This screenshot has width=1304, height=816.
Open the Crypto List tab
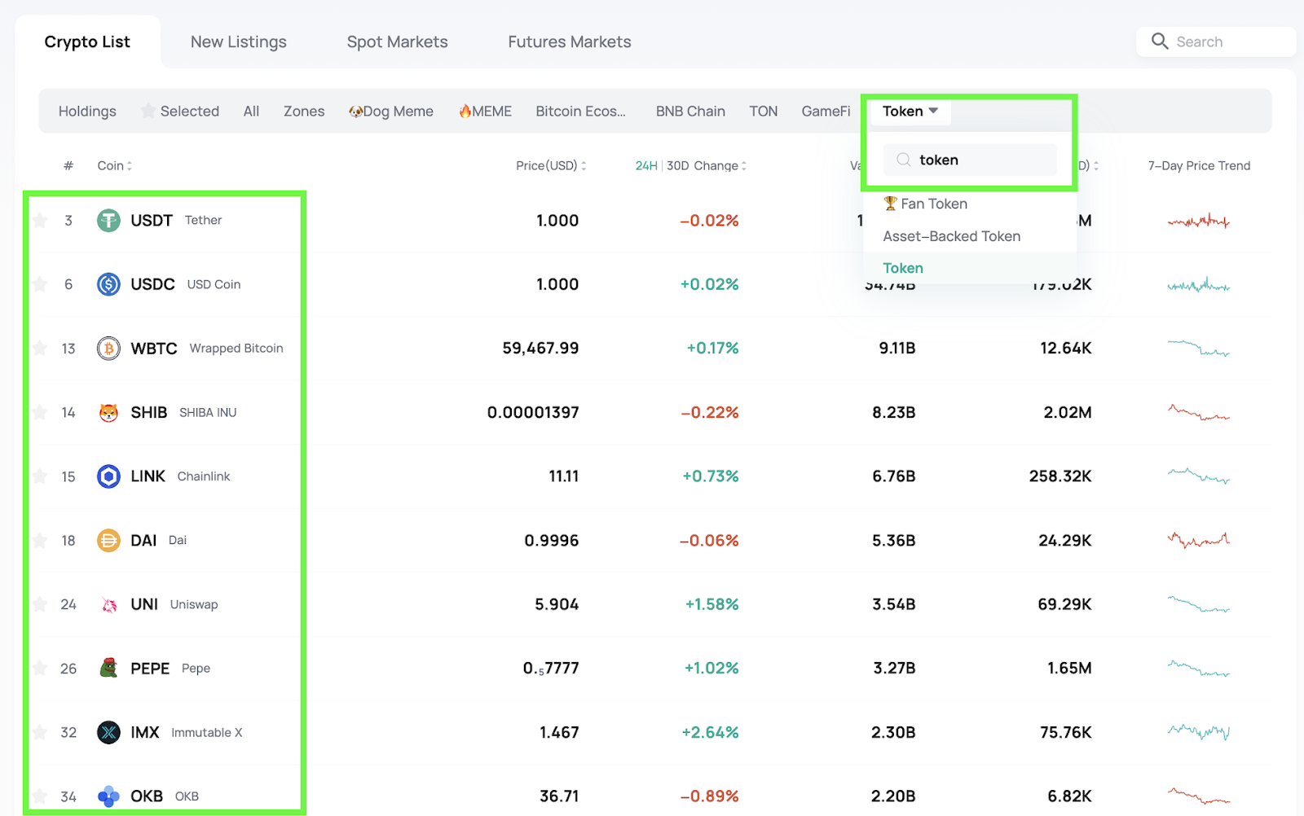87,42
